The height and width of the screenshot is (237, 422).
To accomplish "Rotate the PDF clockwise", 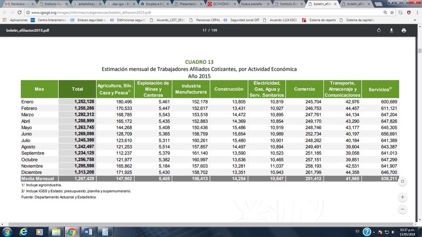I will click(x=379, y=30).
